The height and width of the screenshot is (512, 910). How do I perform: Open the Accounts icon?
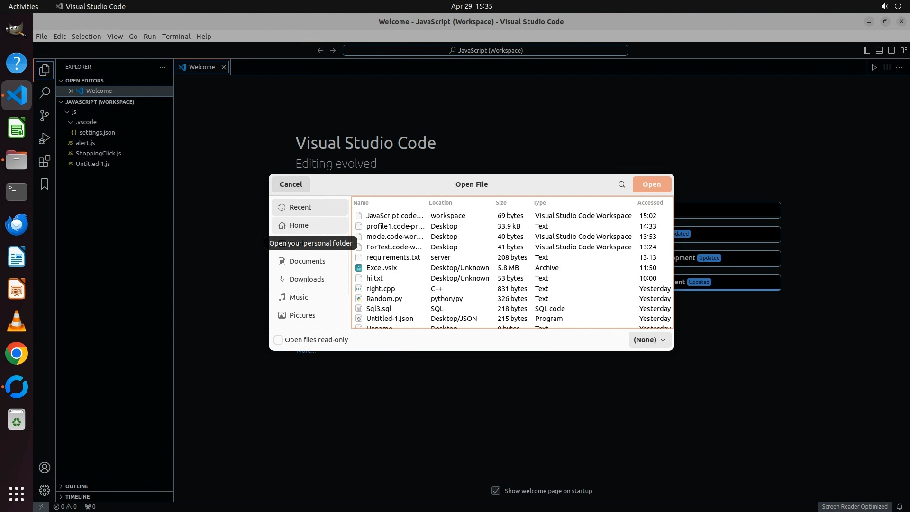tap(44, 467)
